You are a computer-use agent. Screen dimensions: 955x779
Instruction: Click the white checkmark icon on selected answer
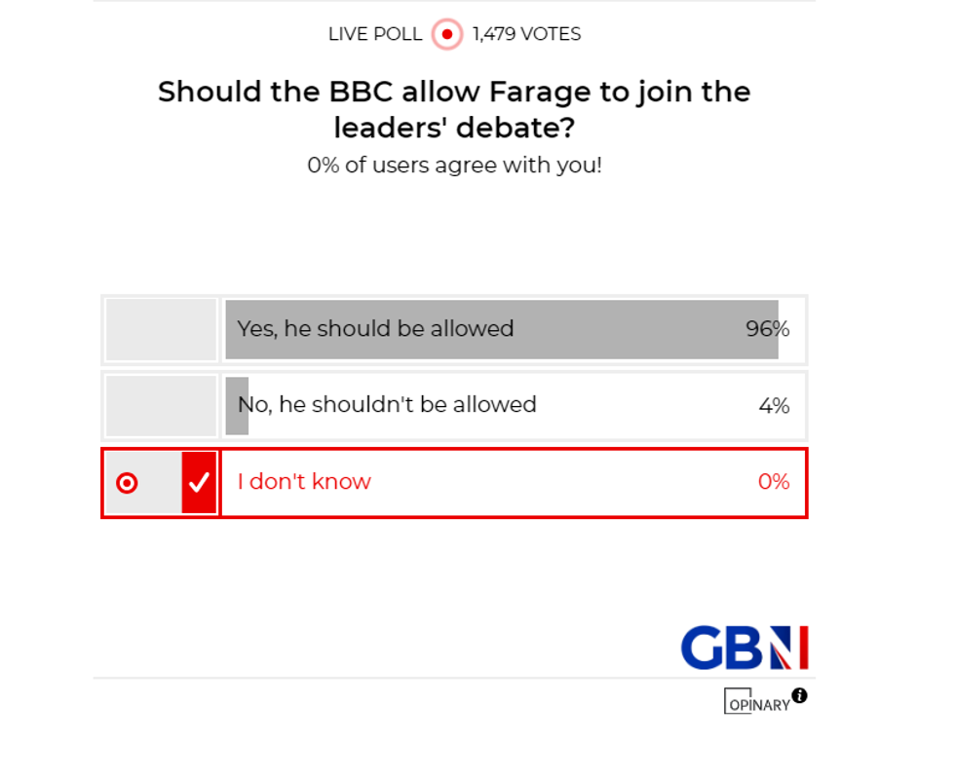tap(201, 482)
